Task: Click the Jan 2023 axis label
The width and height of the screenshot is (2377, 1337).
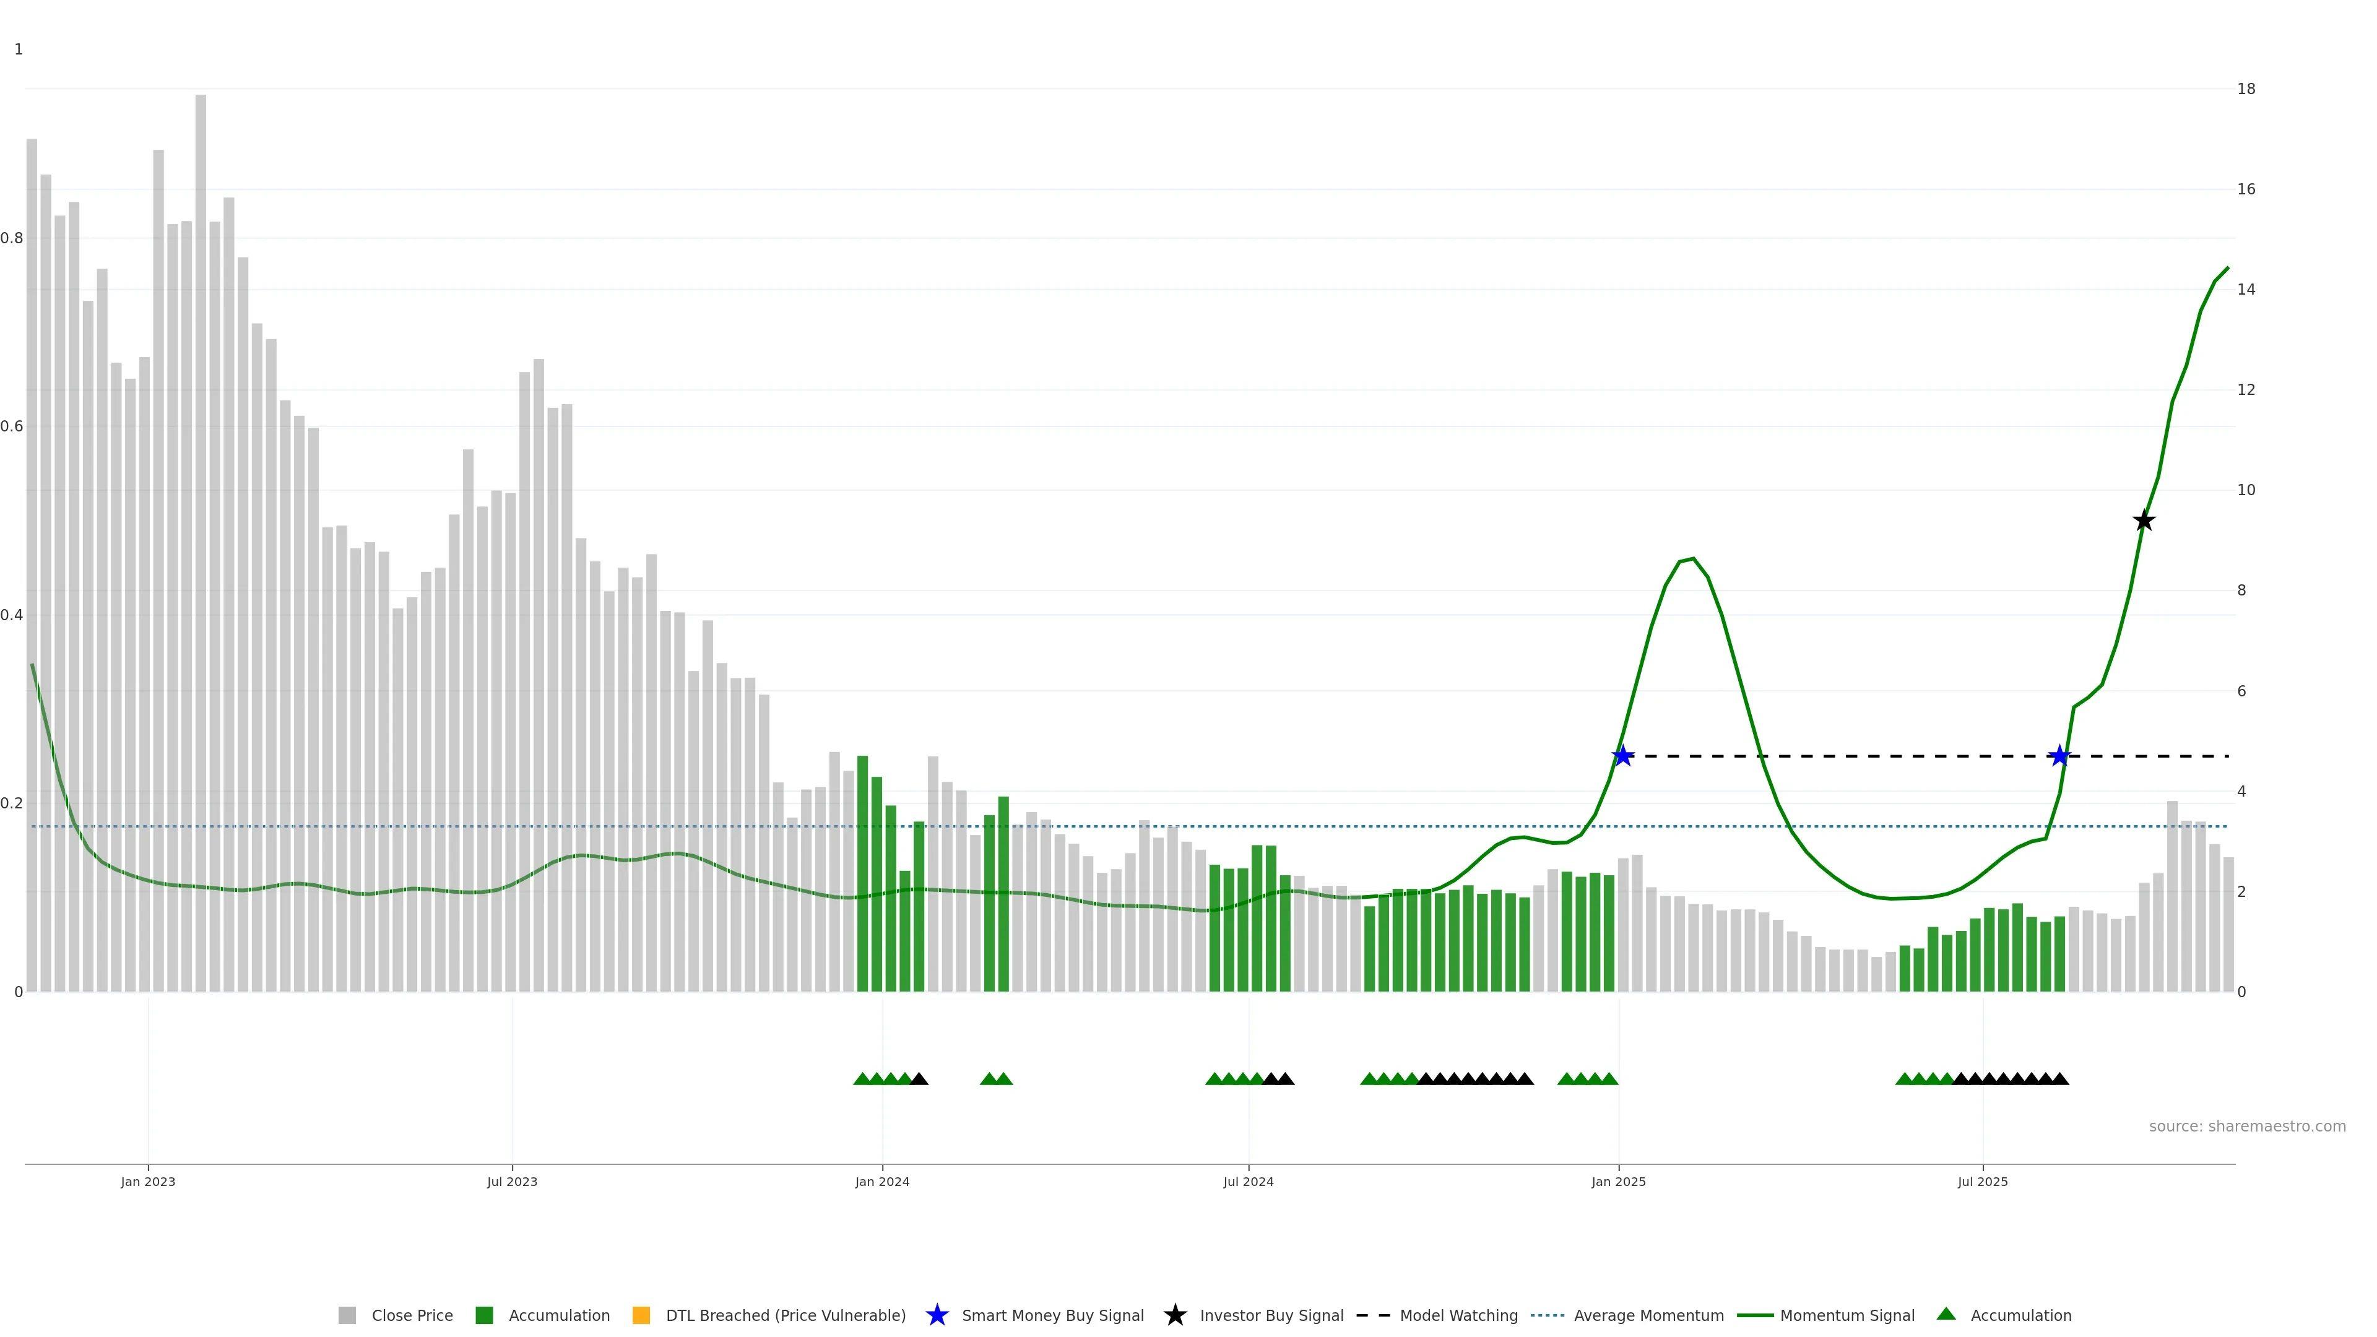Action: (x=148, y=1181)
